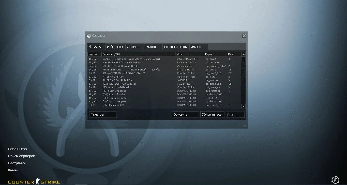Image resolution: width=347 pixels, height=185 pixels.
Task: Open the Фильтры panel
Action: [103, 115]
